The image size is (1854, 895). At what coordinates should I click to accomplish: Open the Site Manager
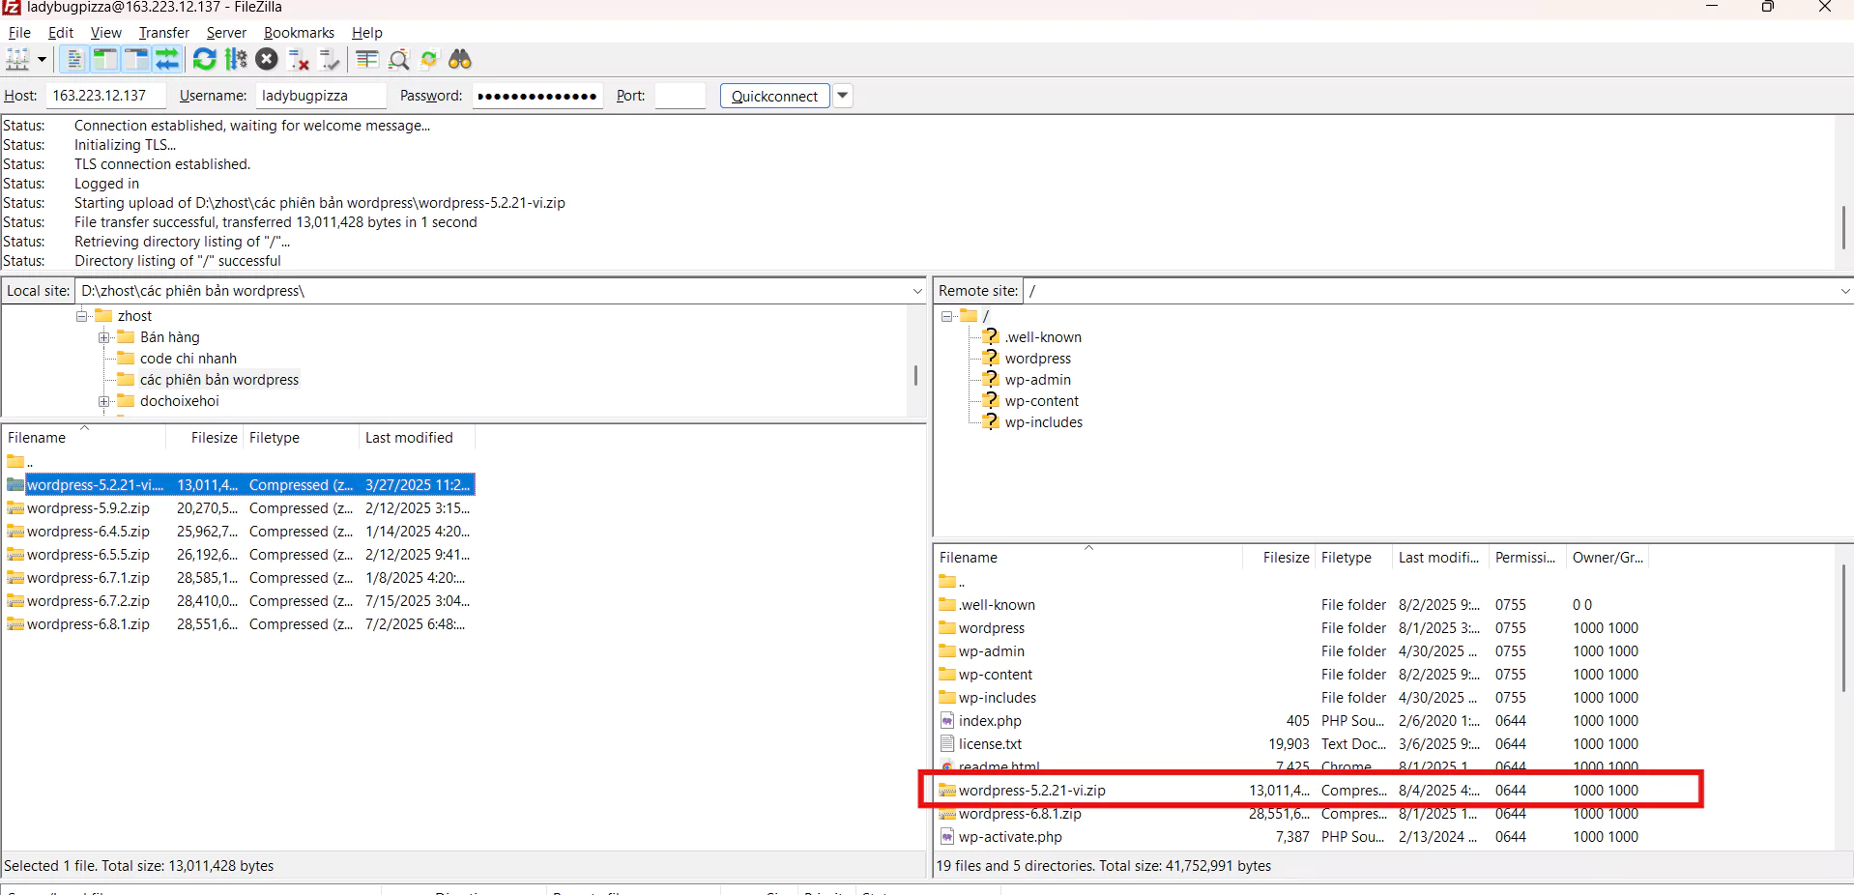(x=17, y=60)
